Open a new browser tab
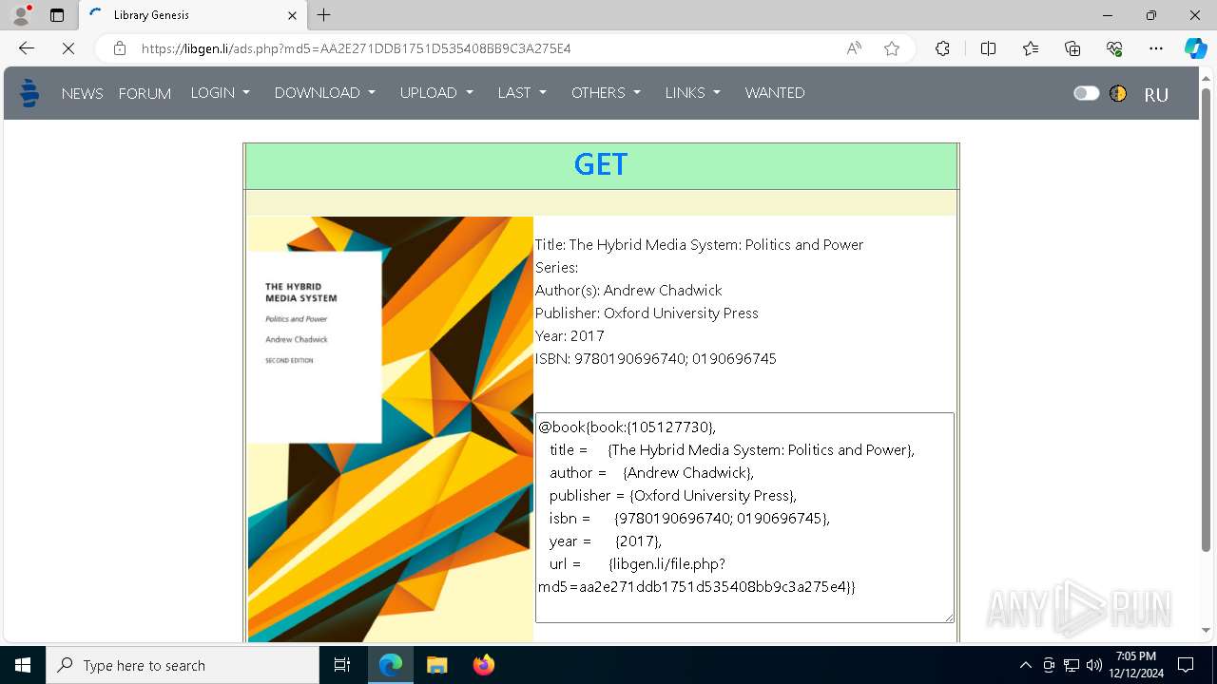 [324, 15]
